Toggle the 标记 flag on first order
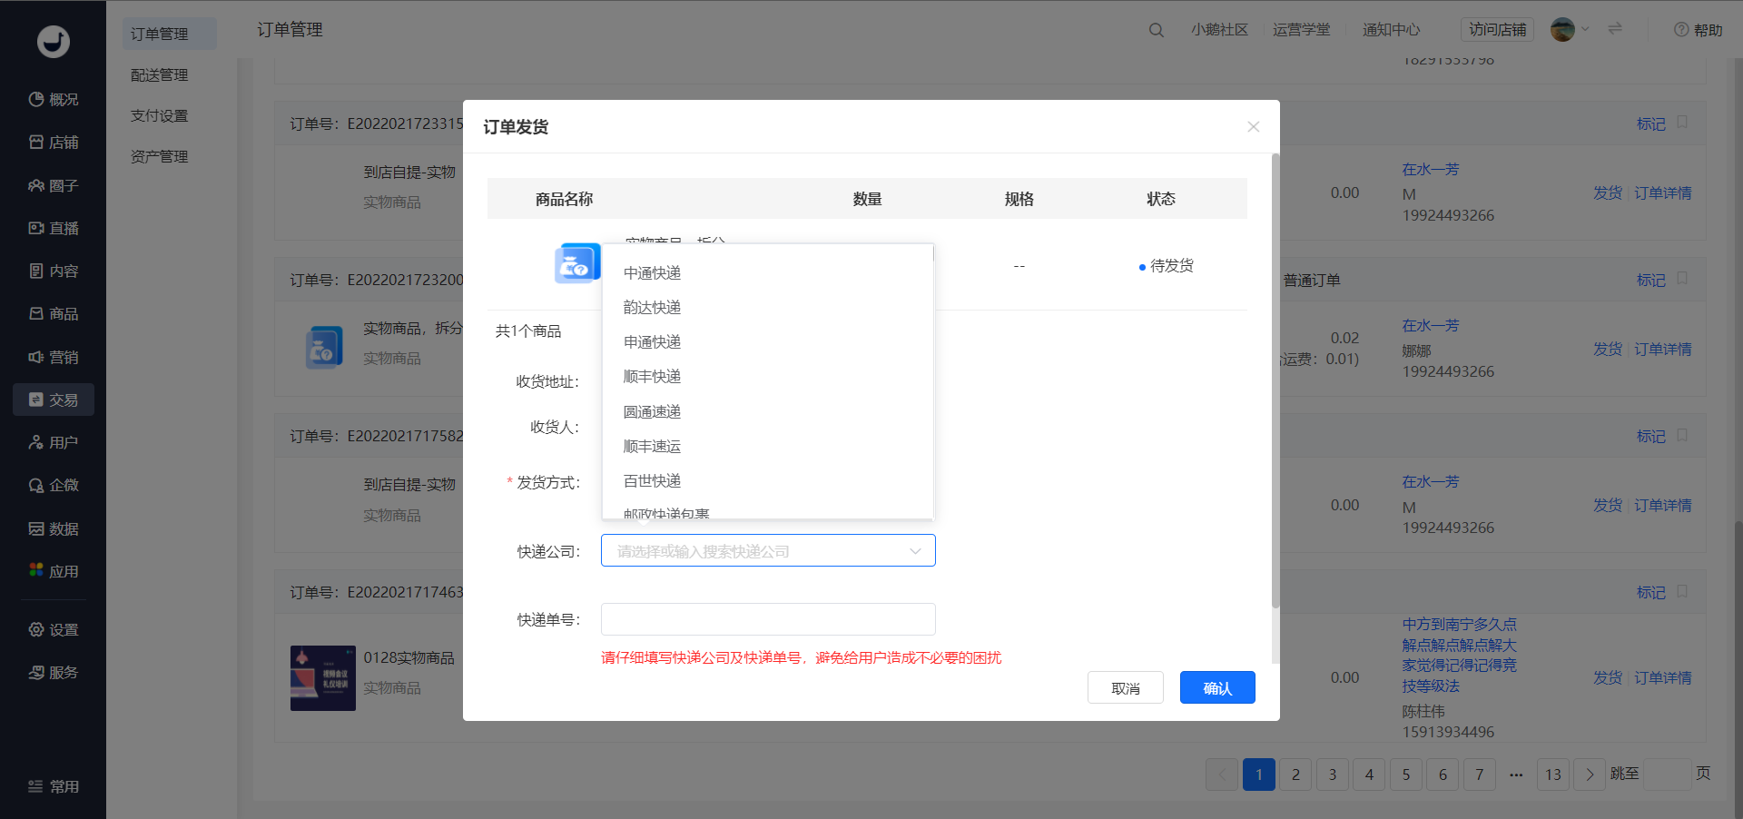 coord(1681,123)
